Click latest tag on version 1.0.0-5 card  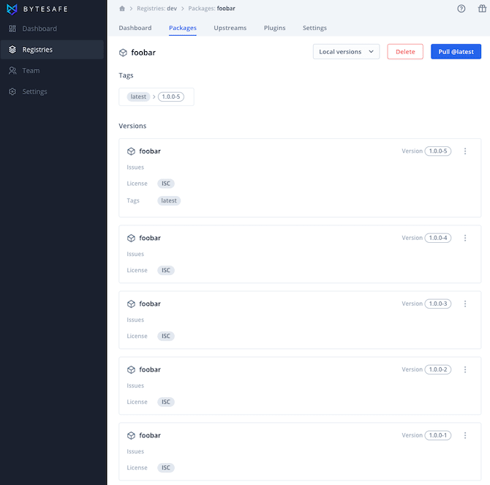coord(169,200)
